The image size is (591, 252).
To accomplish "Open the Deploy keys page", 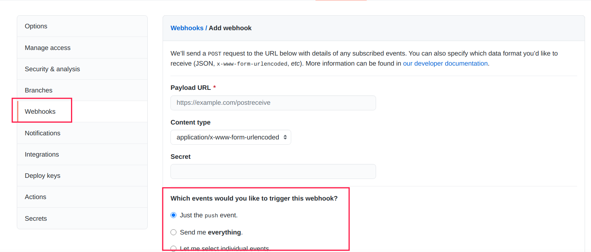I will pos(42,175).
